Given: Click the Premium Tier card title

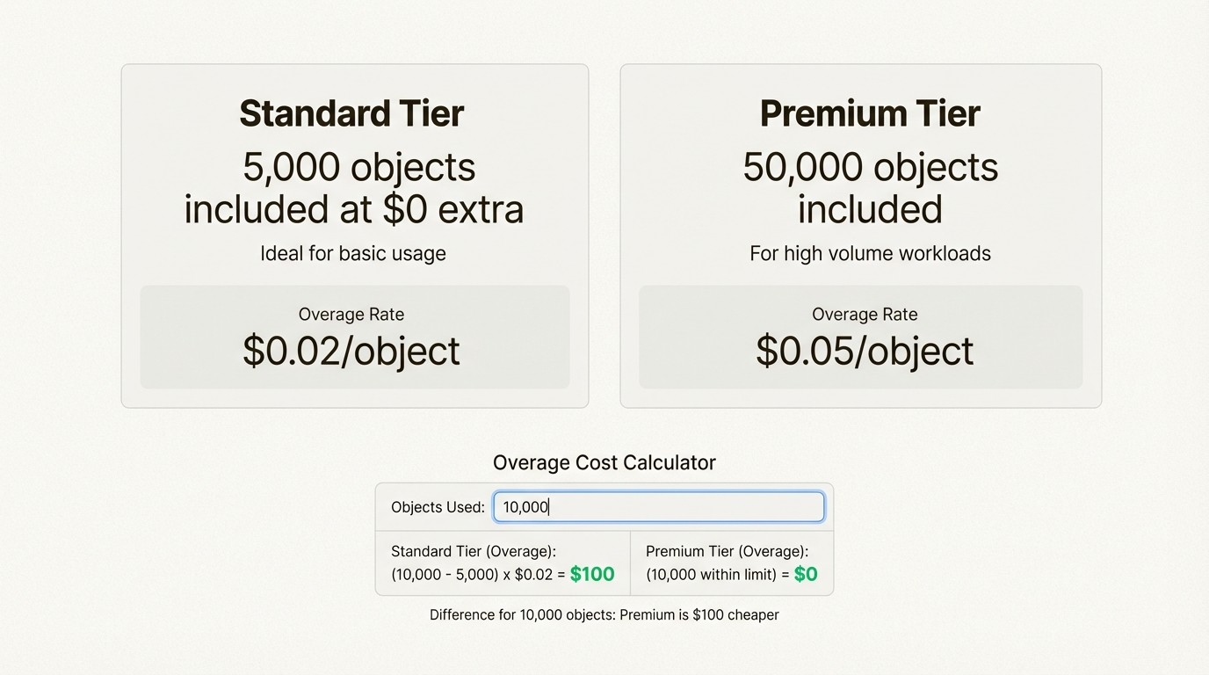Looking at the screenshot, I should point(869,113).
